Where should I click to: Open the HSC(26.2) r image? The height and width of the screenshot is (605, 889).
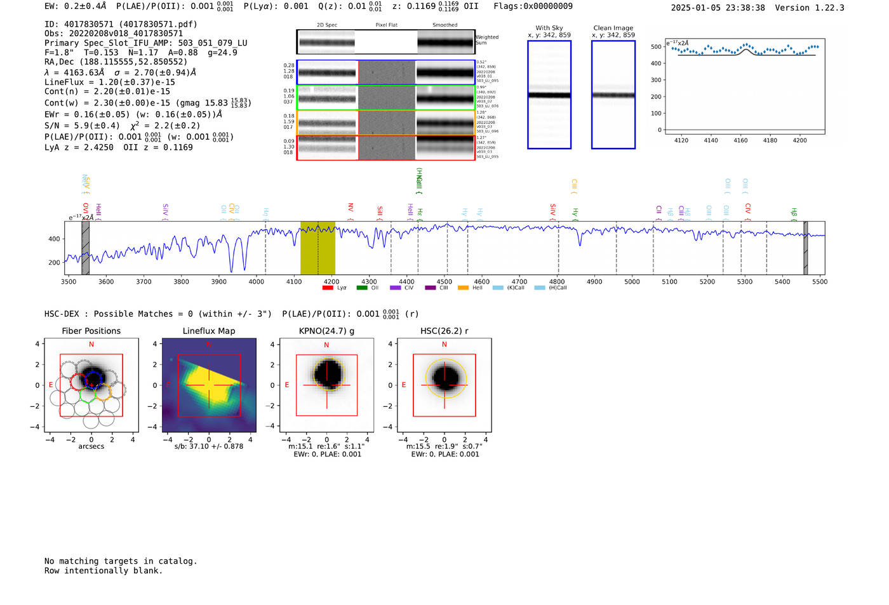pyautogui.click(x=444, y=385)
